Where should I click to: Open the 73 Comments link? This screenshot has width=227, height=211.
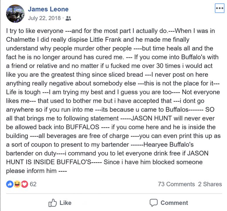pyautogui.click(x=176, y=184)
